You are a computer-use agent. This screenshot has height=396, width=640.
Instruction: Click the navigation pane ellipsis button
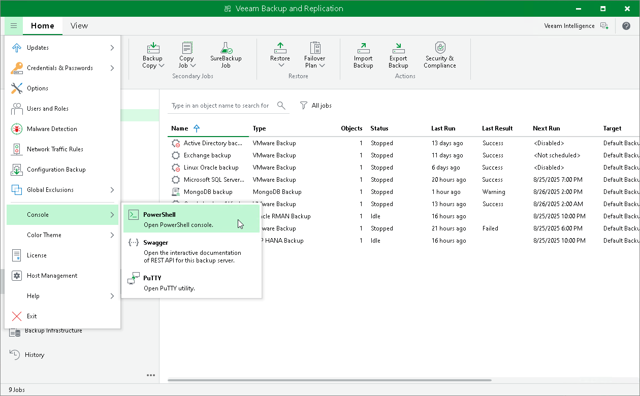[151, 375]
